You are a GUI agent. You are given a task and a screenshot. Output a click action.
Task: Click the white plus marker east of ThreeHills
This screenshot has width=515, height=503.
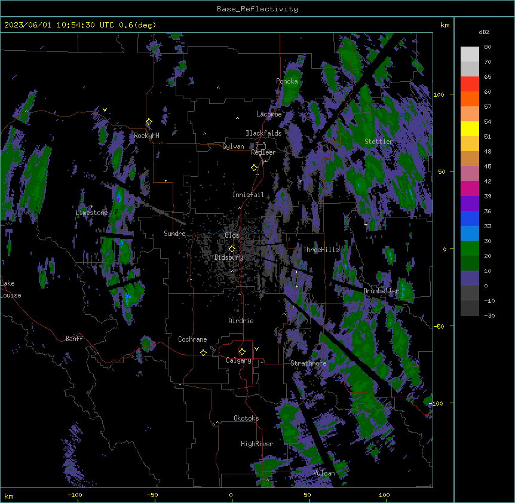[x=366, y=224]
